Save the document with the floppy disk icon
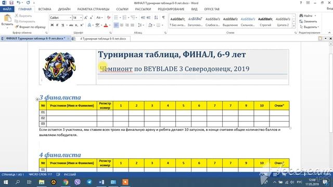Image resolution: width=333 pixels, height=187 pixels. pos(11,3)
